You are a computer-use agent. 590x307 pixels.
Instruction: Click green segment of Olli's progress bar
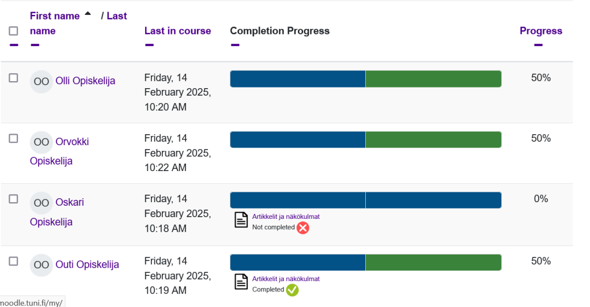pos(433,79)
